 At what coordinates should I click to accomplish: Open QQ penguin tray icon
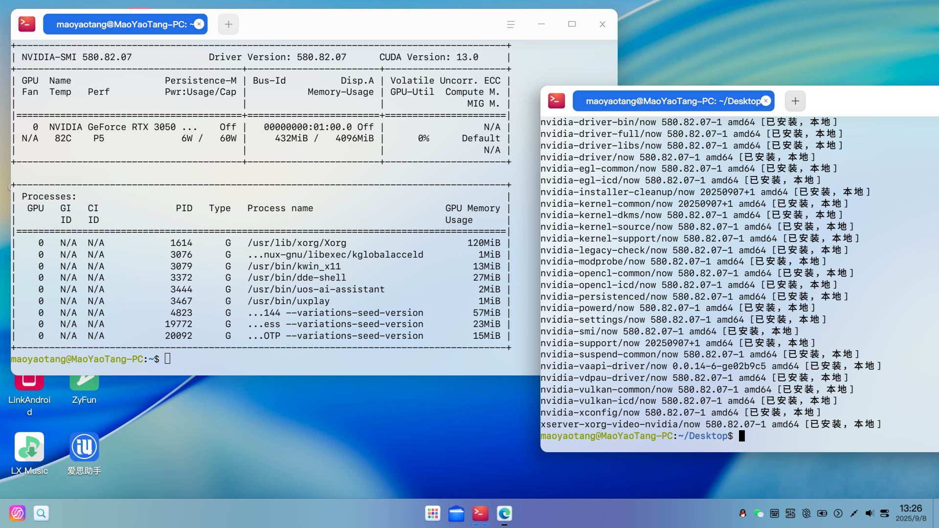point(742,513)
